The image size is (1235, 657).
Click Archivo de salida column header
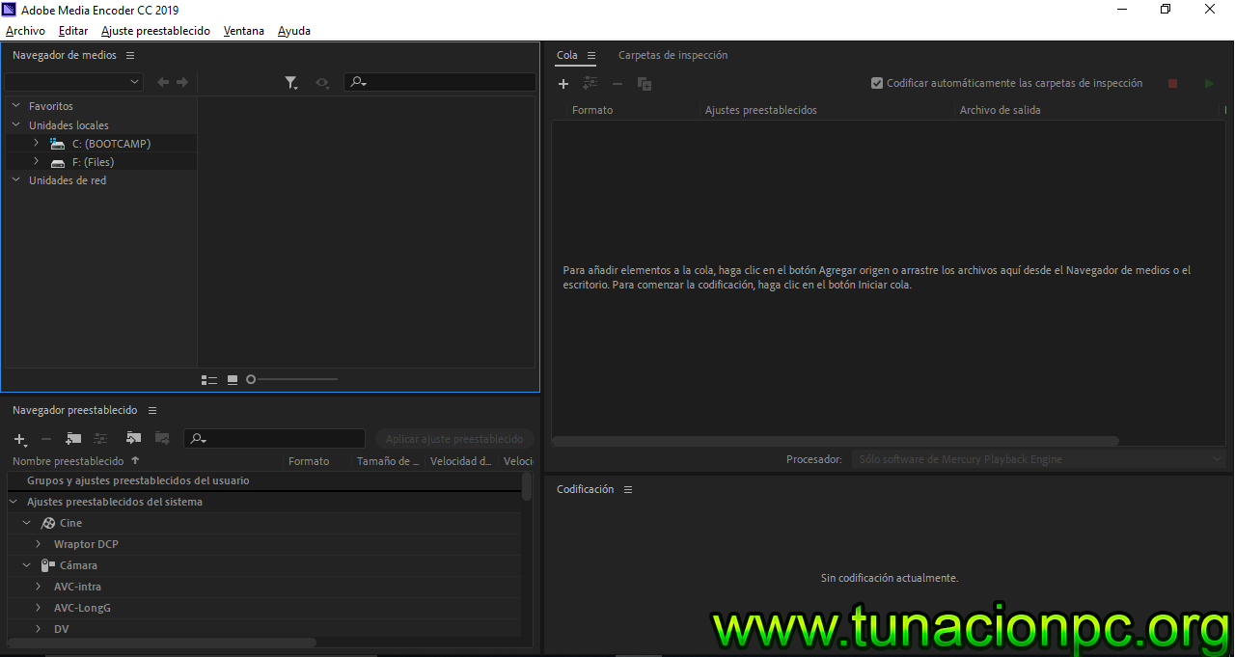pyautogui.click(x=1000, y=110)
